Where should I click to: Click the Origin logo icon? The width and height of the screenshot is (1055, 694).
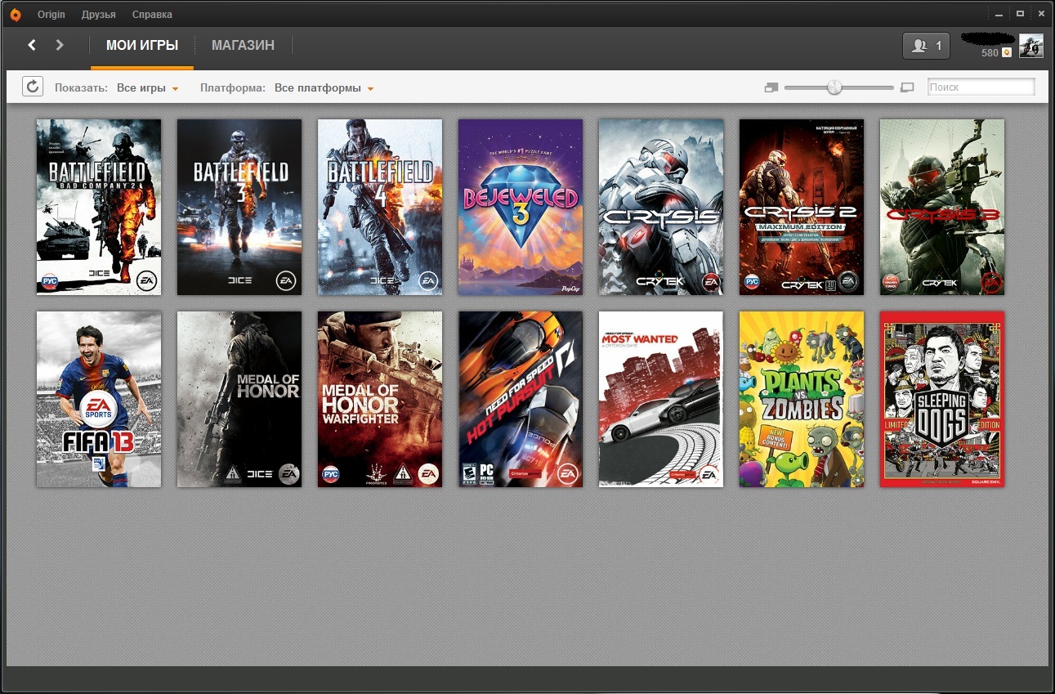click(x=15, y=15)
